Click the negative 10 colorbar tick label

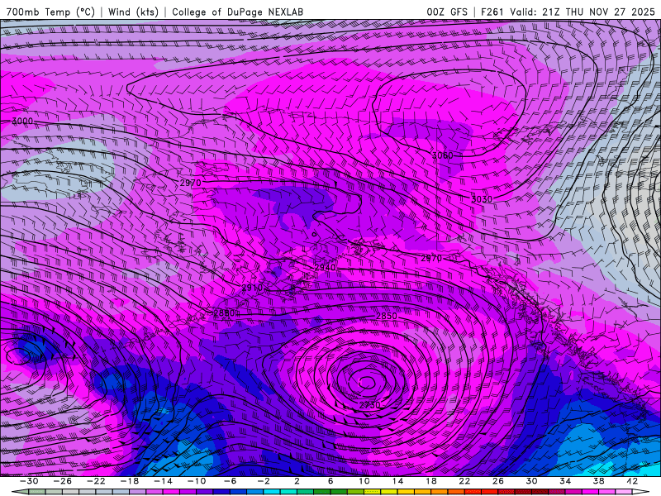(197, 481)
